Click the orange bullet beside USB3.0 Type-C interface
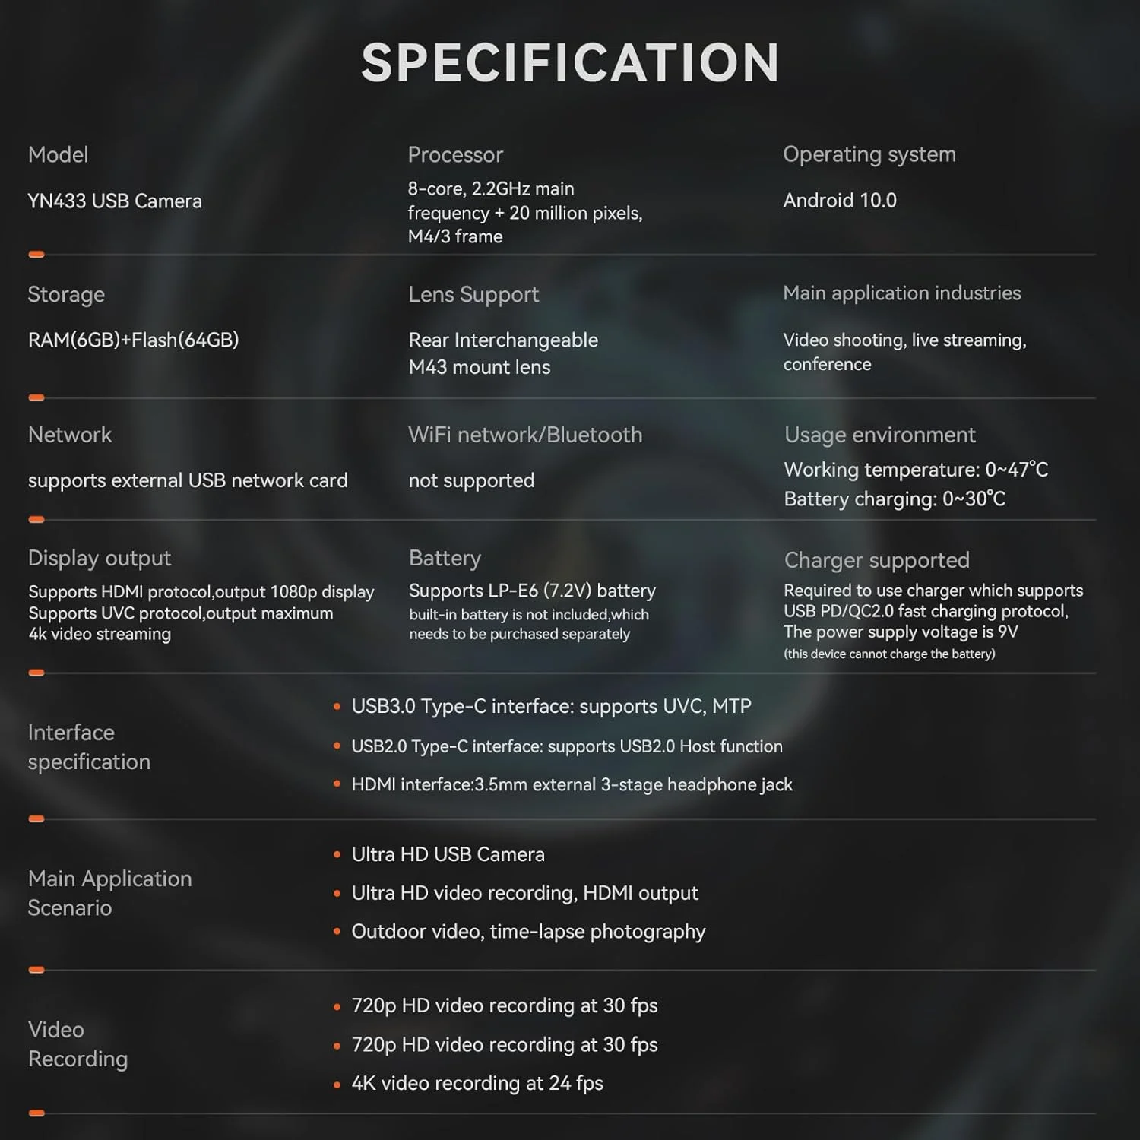Viewport: 1140px width, 1140px height. click(337, 707)
